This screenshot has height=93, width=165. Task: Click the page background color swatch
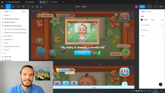pos(142,20)
